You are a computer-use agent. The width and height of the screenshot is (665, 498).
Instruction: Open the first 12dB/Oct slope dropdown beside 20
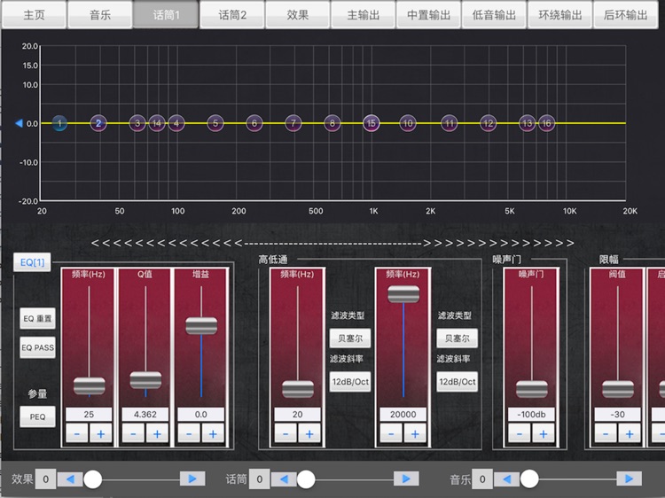[x=350, y=381]
